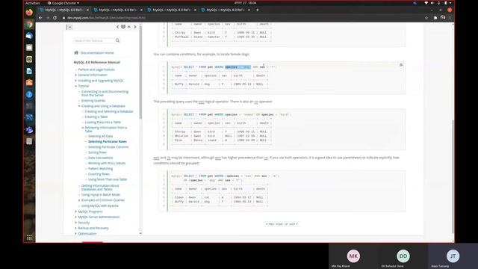Open the Help icon in the dock
The width and height of the screenshot is (478, 269).
click(29, 95)
